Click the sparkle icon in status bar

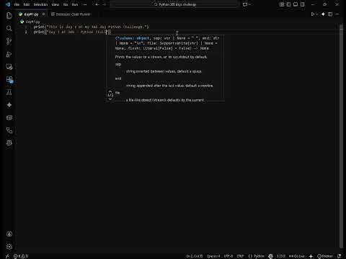click(x=311, y=256)
